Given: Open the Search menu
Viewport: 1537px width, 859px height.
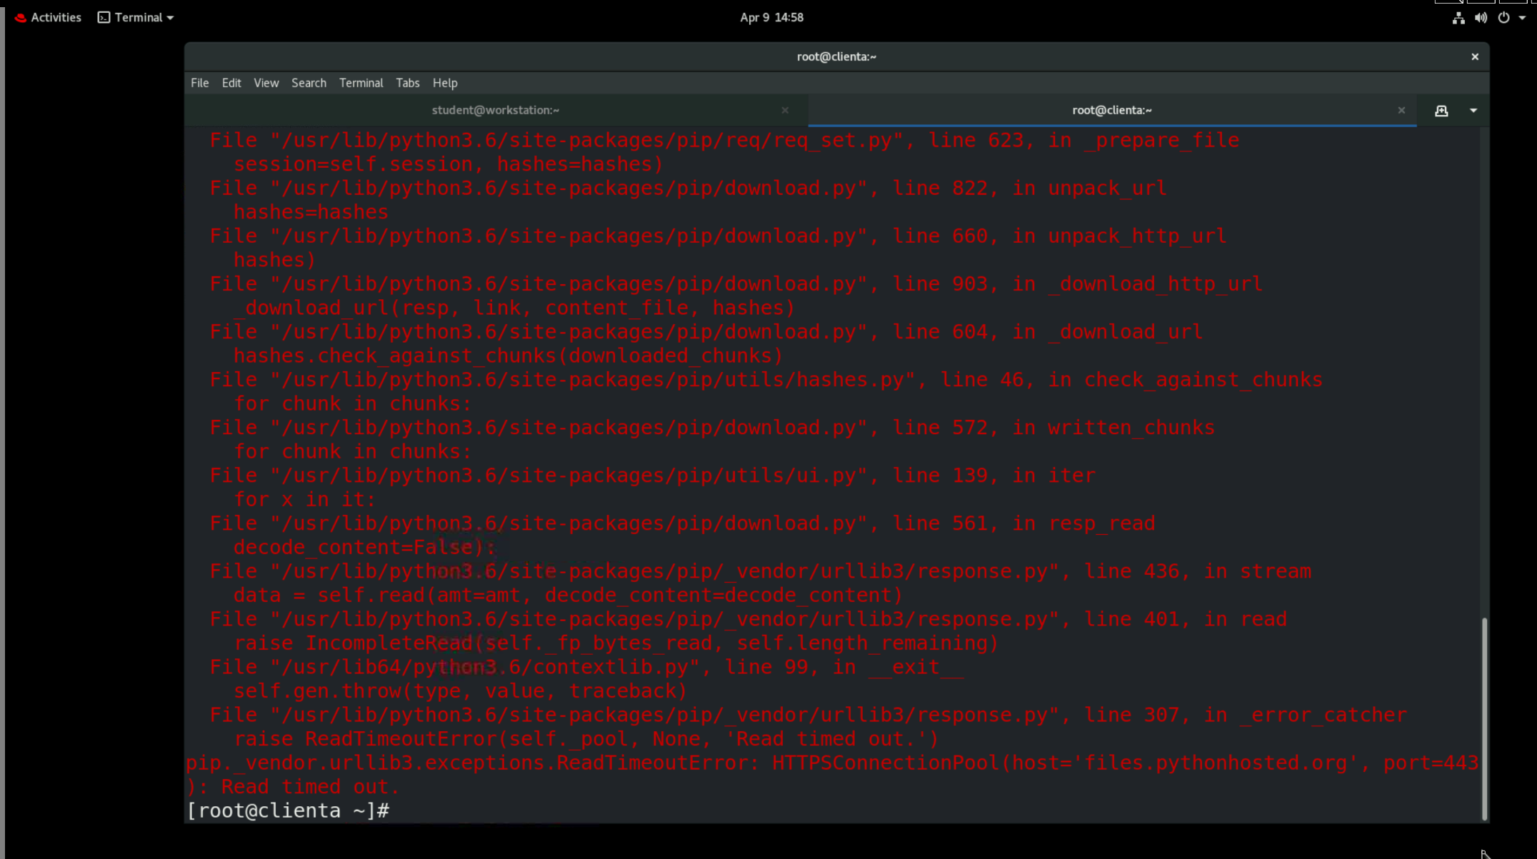Looking at the screenshot, I should (x=309, y=83).
